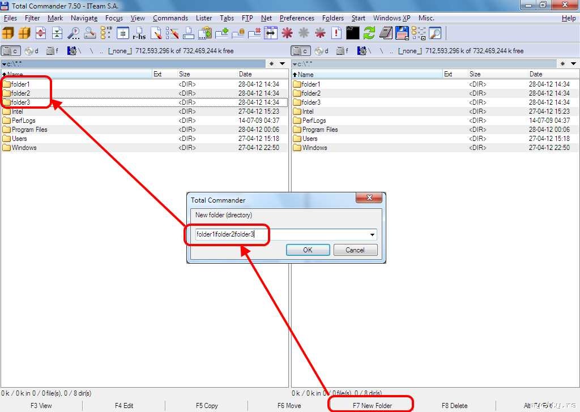Open the Commands menu
Image resolution: width=580 pixels, height=412 pixels.
[x=170, y=18]
